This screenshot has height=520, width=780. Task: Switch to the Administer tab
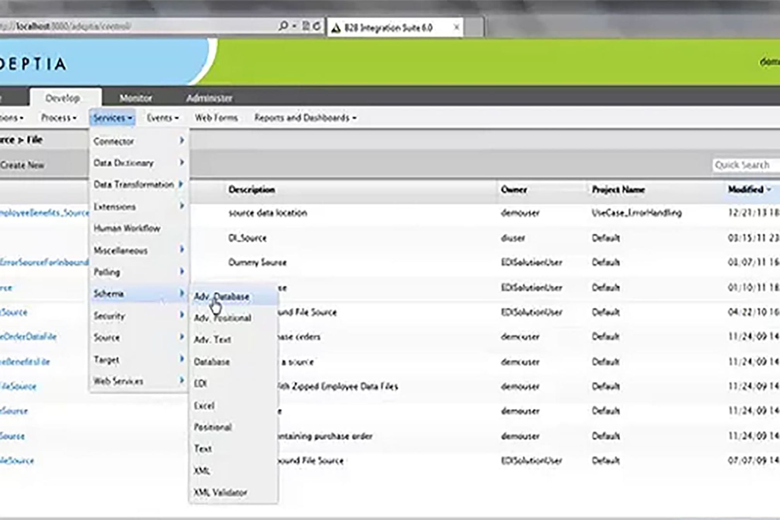(x=209, y=98)
